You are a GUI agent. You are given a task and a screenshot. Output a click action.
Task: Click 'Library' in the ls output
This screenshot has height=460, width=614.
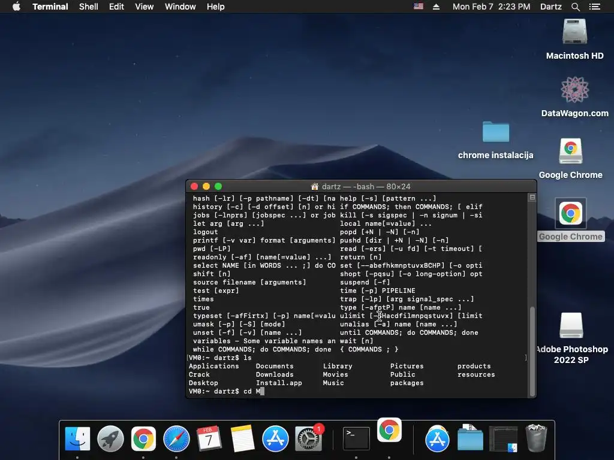[338, 366]
